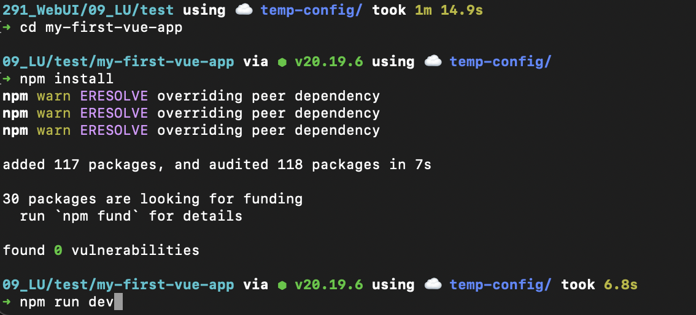Click the prompt arrow before 'cd my-first-vue-app'
Viewport: 696px width, 315px height.
pyautogui.click(x=7, y=28)
